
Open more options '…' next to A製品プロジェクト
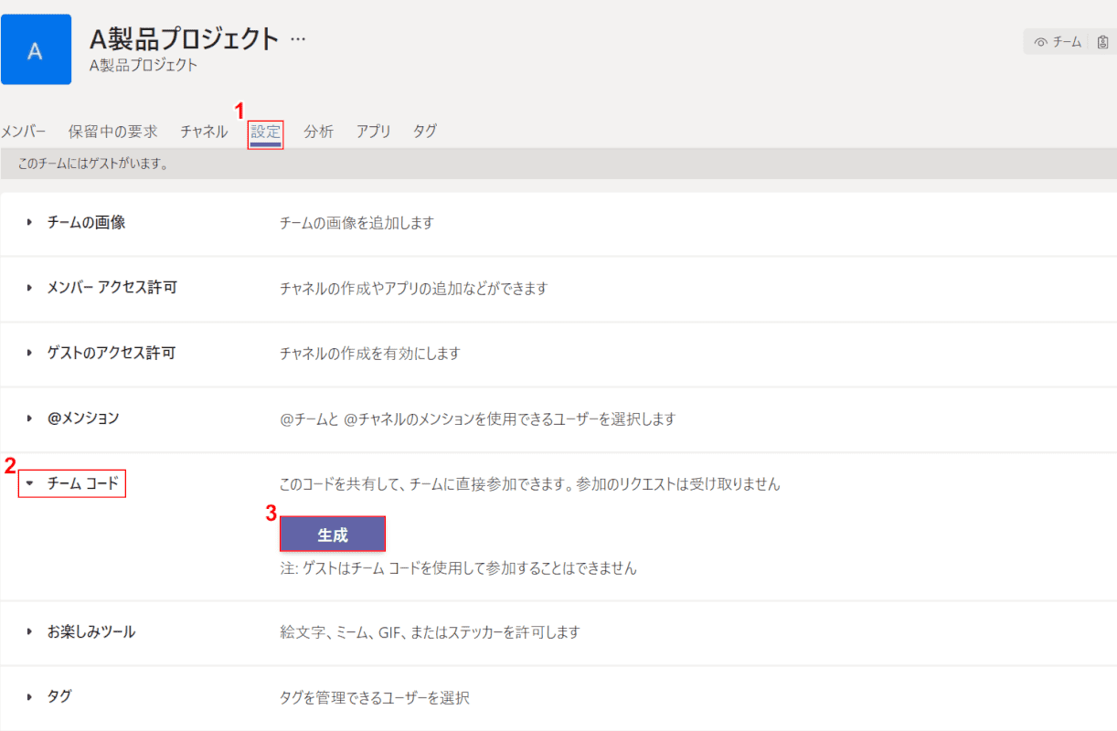pos(298,39)
